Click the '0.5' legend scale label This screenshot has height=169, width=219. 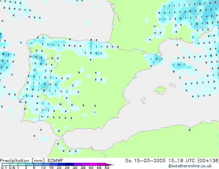[12, 168]
